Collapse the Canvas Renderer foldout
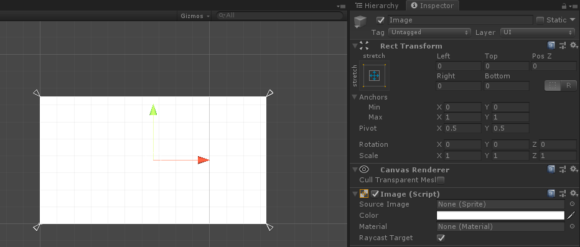 [355, 170]
